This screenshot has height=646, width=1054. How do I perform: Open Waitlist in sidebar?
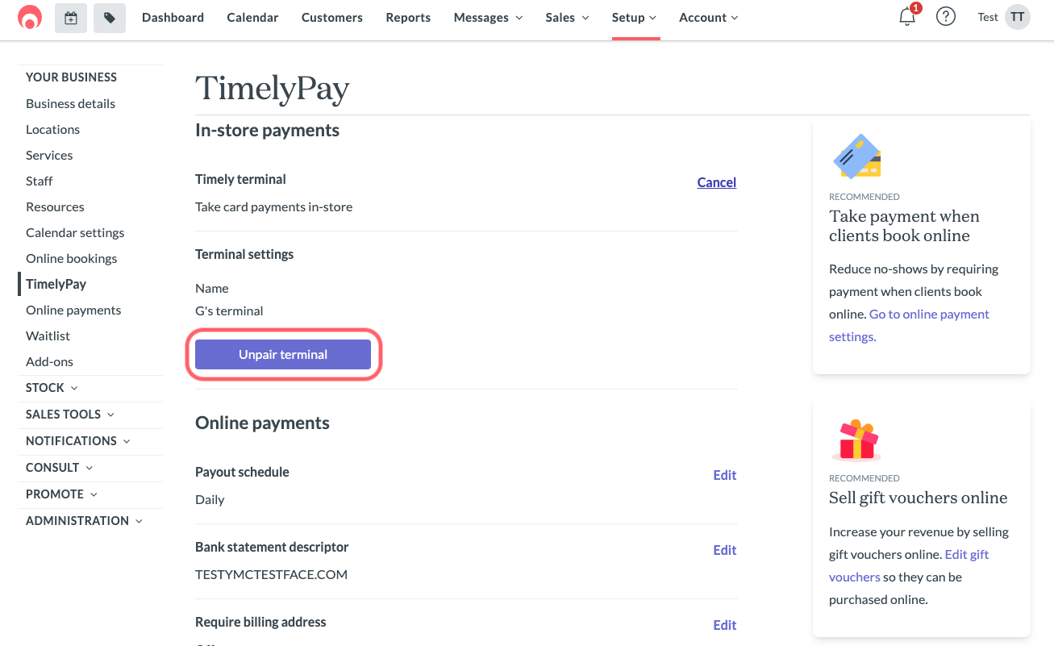point(48,336)
